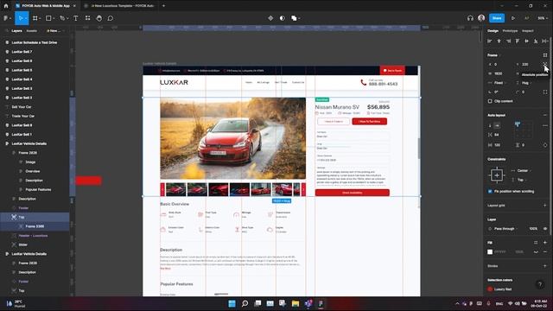
Task: Click the Align top icon
Action: point(518,41)
